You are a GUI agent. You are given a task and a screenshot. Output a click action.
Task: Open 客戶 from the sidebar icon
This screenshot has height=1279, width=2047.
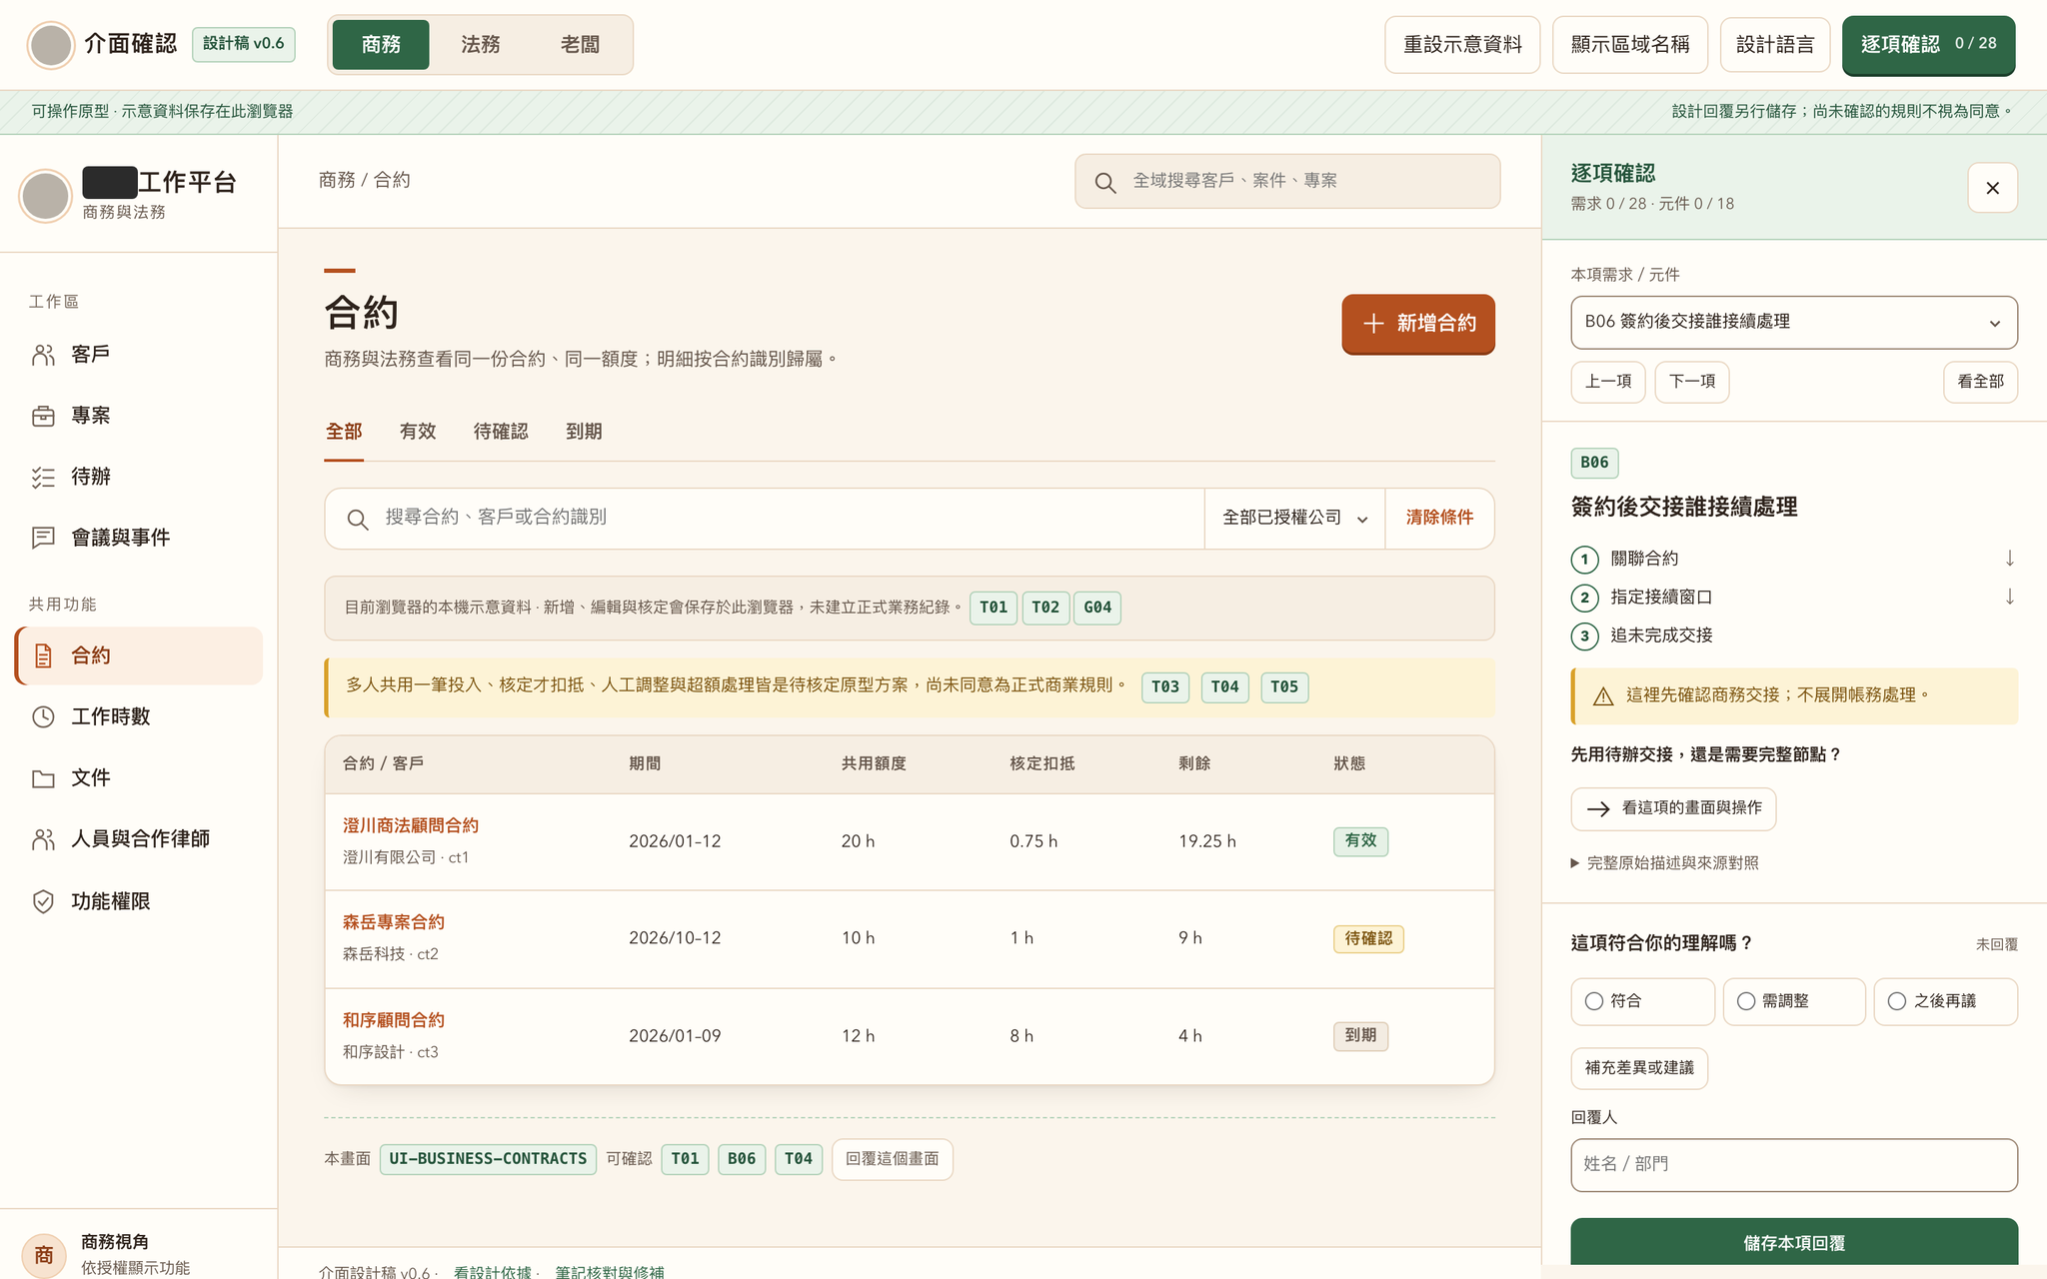pyautogui.click(x=43, y=355)
